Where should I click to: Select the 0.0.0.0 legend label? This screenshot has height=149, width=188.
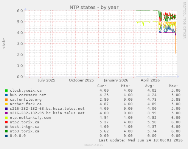click(x=18, y=136)
